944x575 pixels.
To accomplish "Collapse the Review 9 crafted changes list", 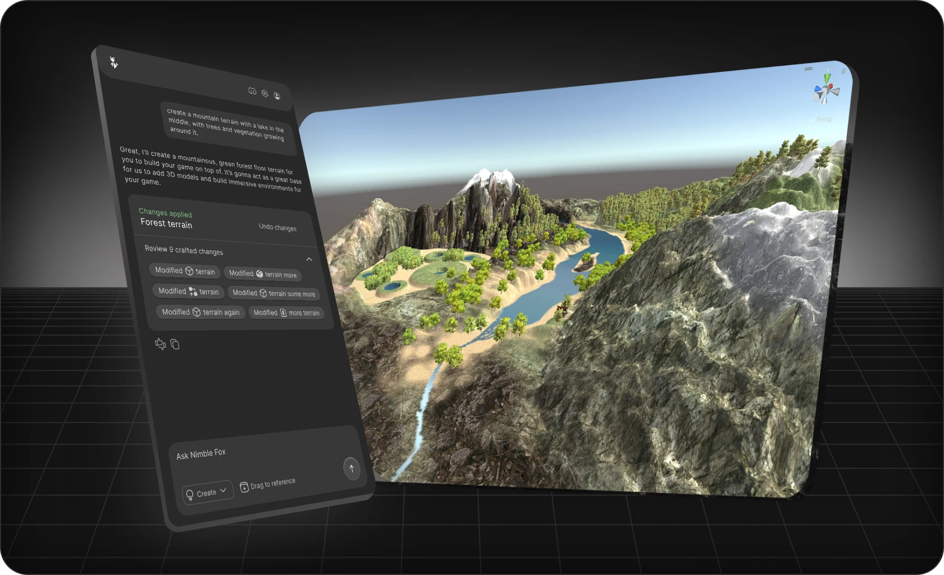I will coord(309,259).
